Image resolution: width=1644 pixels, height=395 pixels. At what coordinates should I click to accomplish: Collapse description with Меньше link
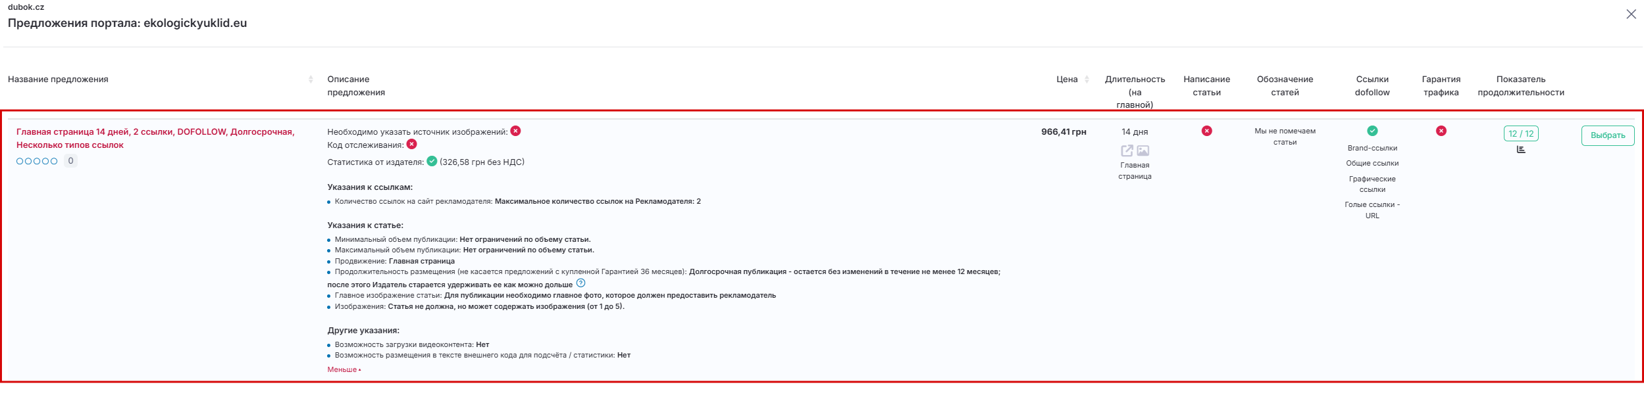click(344, 369)
